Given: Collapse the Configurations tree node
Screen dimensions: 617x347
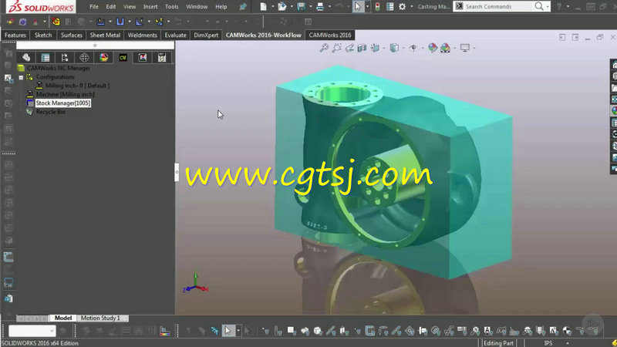Looking at the screenshot, I should click(x=21, y=78).
